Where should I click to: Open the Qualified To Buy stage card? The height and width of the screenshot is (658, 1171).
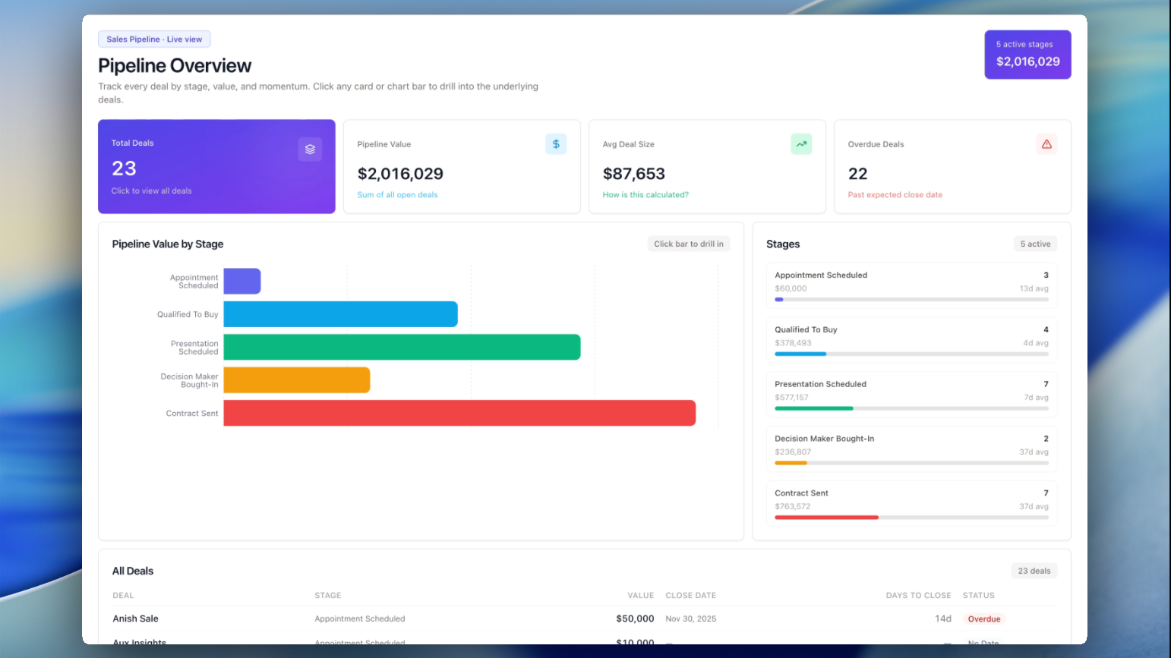911,341
